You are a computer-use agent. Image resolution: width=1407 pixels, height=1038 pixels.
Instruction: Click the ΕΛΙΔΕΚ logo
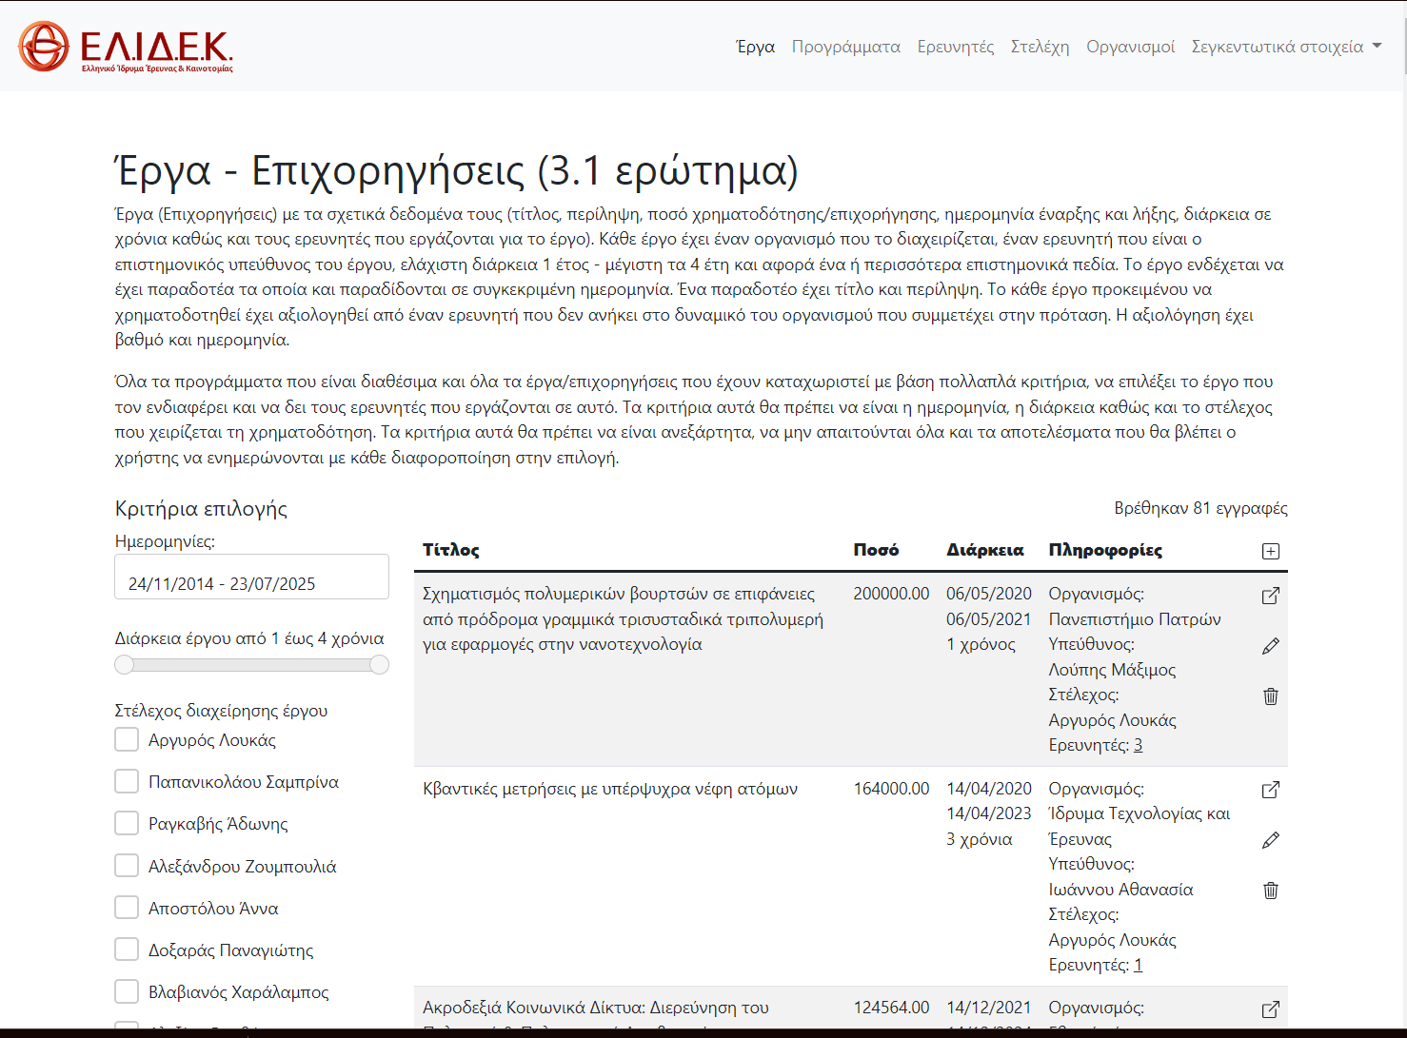click(x=126, y=47)
